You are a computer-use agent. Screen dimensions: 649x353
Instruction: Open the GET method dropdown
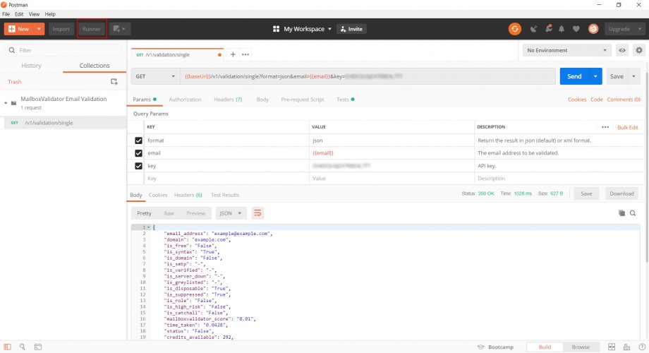point(155,76)
